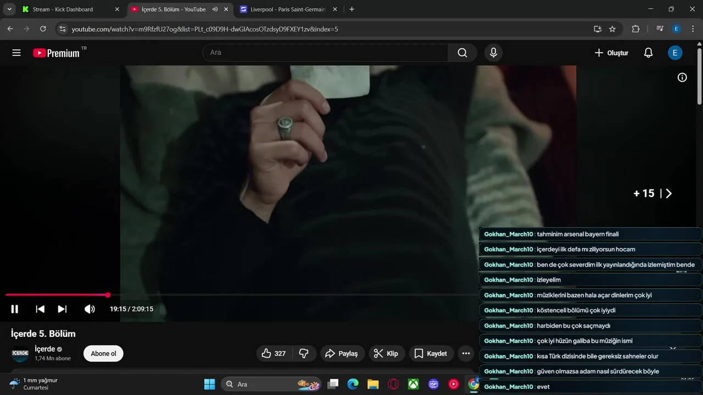The width and height of the screenshot is (703, 395).
Task: Select the İçerde 5. Bölüm YouTube tab
Action: (x=174, y=9)
